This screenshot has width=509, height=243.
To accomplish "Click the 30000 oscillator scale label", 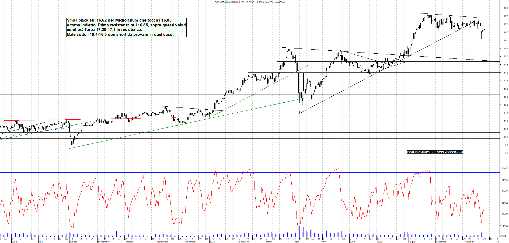I will click(505, 168).
